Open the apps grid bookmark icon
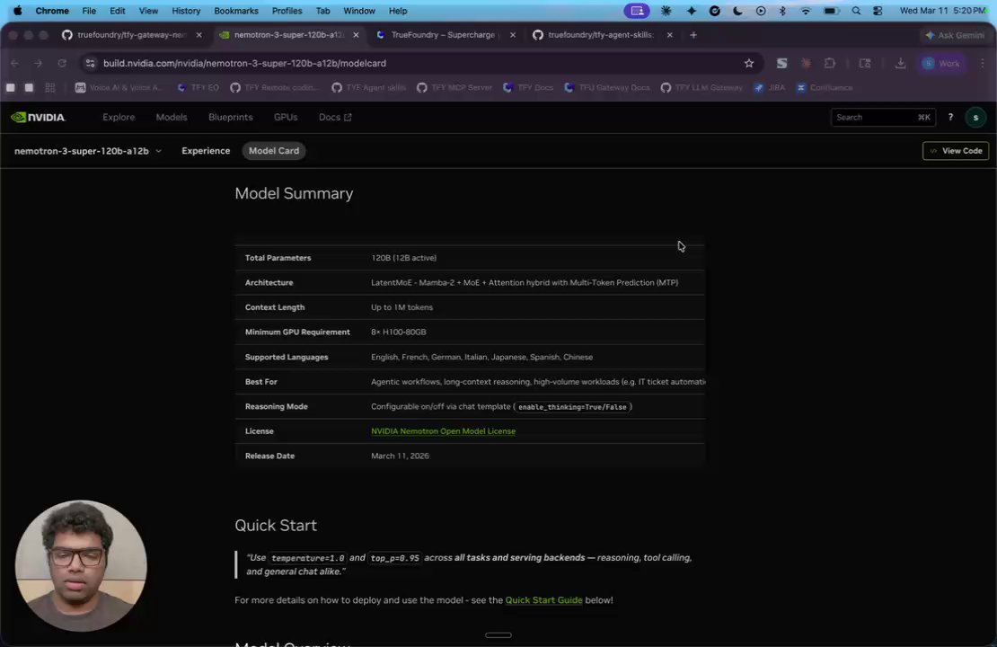 click(50, 88)
